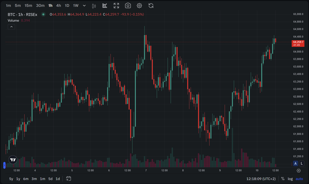Screen dimensions: 309x184
Task: Expand the blue left sidebar handle
Action: [x=4, y=165]
